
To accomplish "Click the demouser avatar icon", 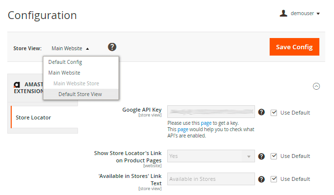I will (x=283, y=14).
